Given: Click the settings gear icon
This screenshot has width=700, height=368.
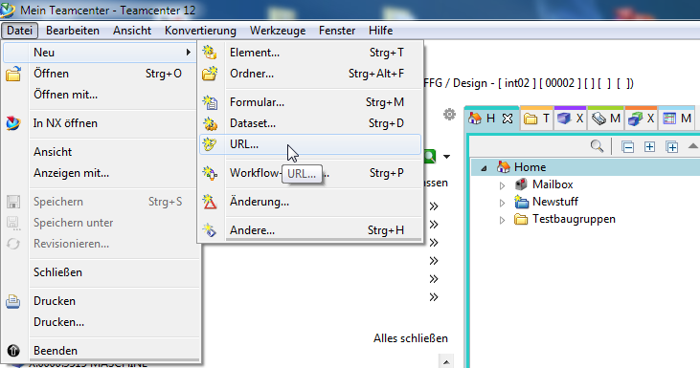Looking at the screenshot, I should click(449, 115).
